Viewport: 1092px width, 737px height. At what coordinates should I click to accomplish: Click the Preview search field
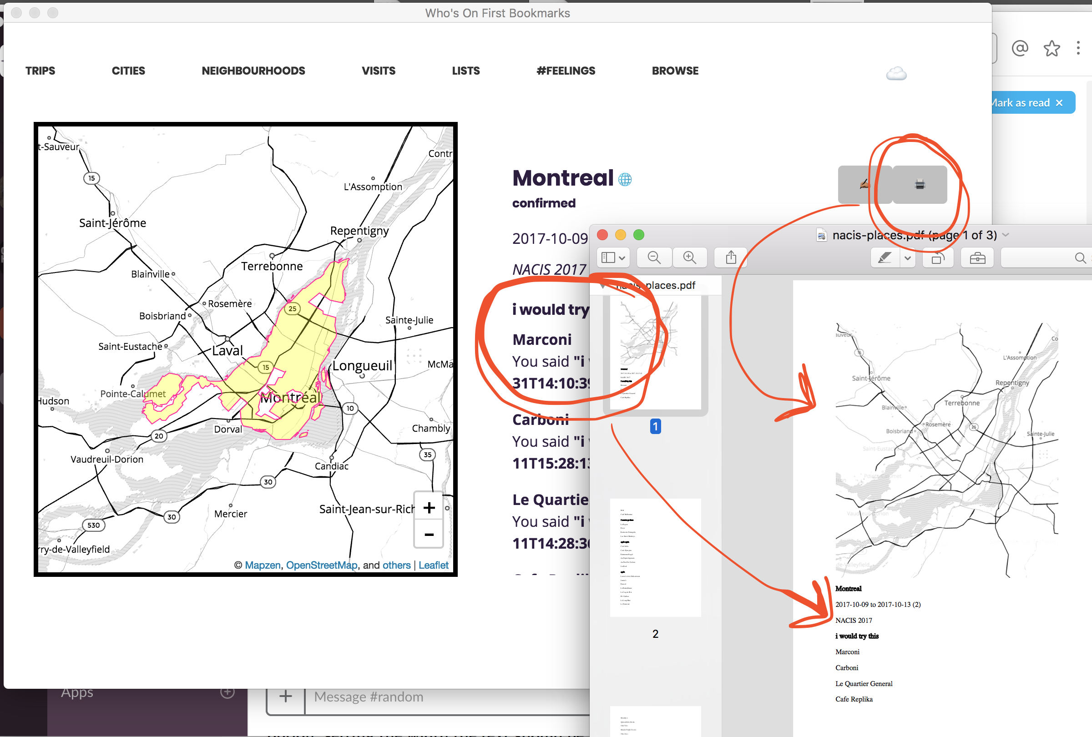click(1046, 257)
